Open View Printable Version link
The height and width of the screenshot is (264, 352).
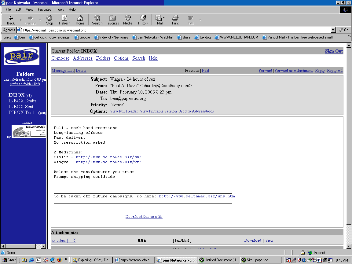159,111
